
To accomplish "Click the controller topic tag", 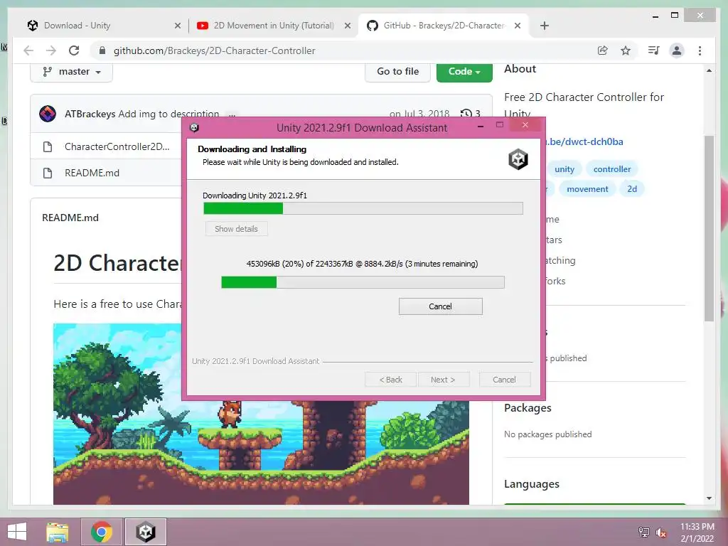I will pyautogui.click(x=612, y=169).
